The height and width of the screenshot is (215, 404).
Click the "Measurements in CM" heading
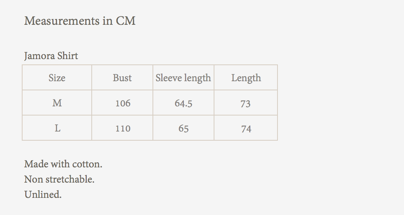click(x=80, y=21)
